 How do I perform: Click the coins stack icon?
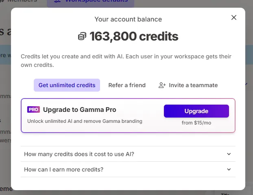coord(82,36)
